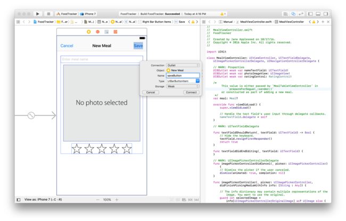Select the scene dock image view icon
Screen dimensions: 346x221
pyautogui.click(x=106, y=32)
